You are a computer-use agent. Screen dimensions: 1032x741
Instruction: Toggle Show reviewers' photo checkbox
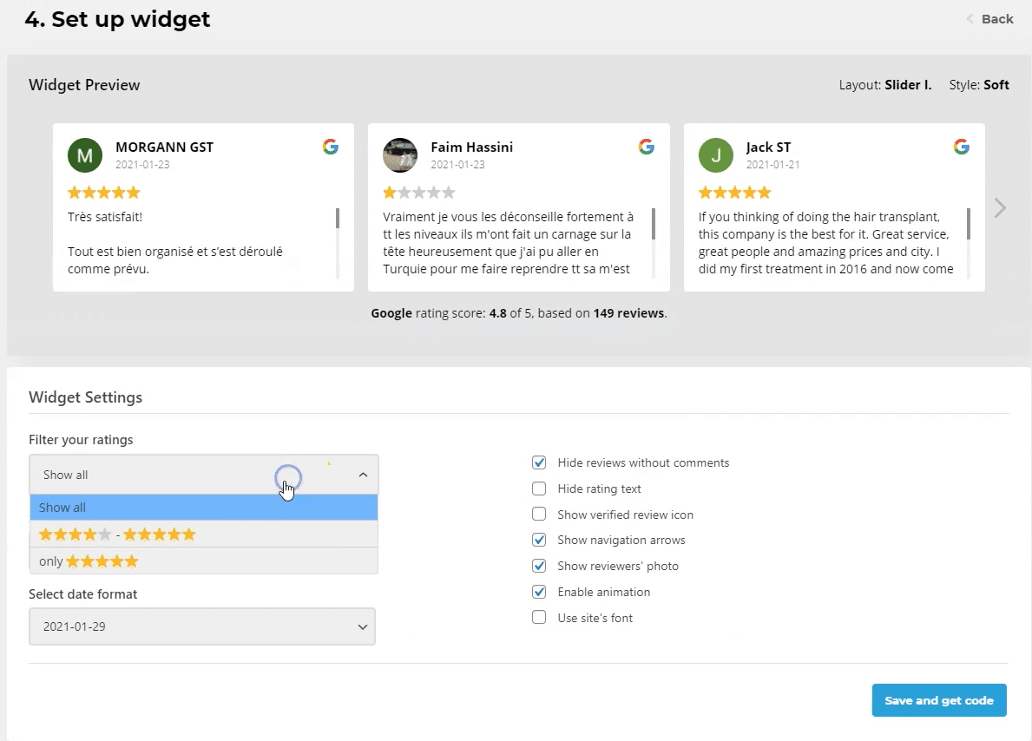coord(539,566)
